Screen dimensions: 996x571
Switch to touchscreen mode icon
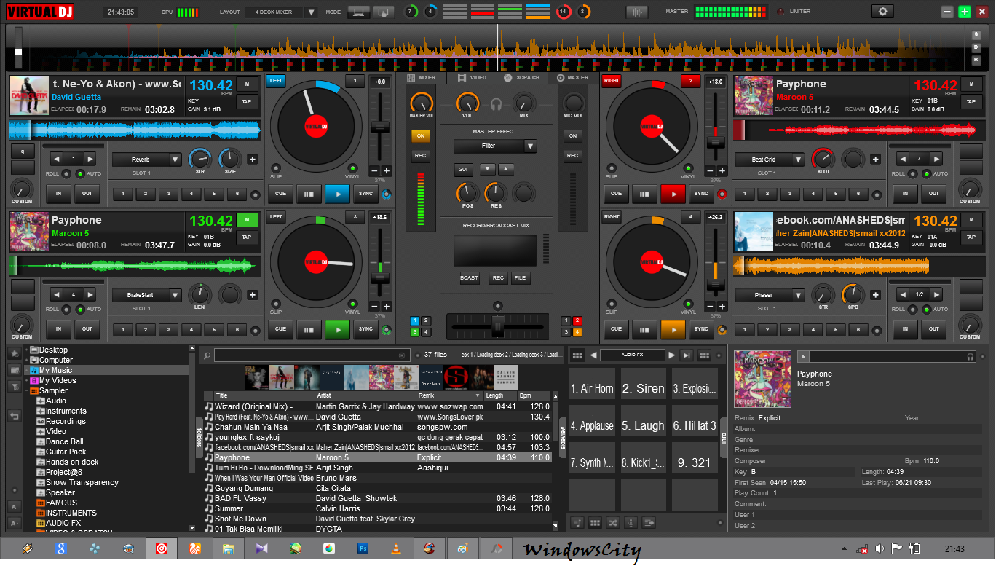[x=384, y=12]
